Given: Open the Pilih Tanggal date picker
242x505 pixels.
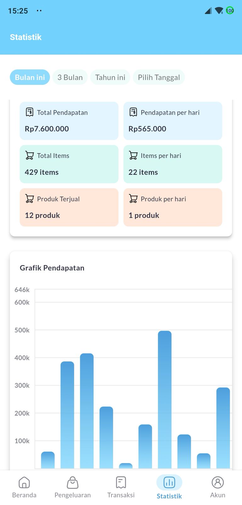Looking at the screenshot, I should (159, 77).
